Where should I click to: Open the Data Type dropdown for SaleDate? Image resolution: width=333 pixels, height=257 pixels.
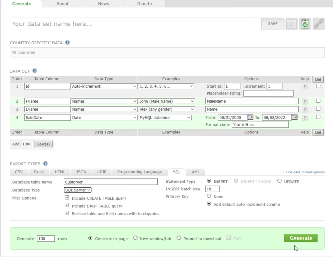(104, 117)
